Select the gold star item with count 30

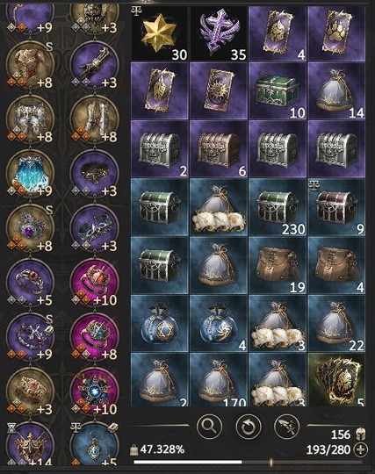tap(160, 33)
